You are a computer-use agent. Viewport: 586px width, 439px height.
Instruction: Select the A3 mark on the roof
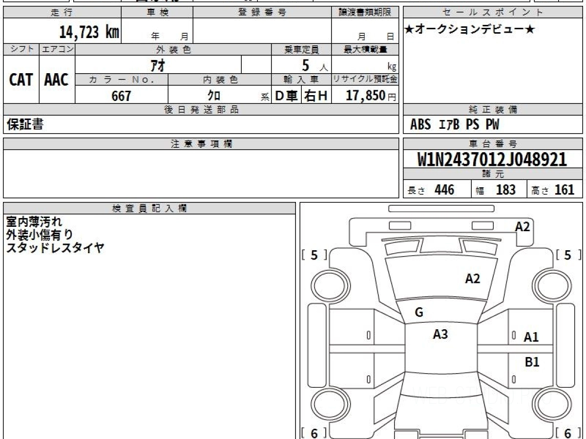coord(440,334)
